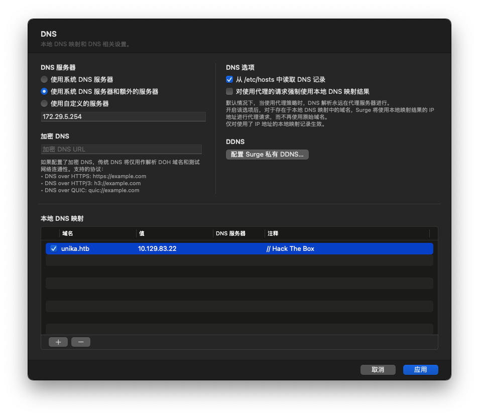Select the unika.htb domain cell
The image size is (479, 417).
(75, 248)
